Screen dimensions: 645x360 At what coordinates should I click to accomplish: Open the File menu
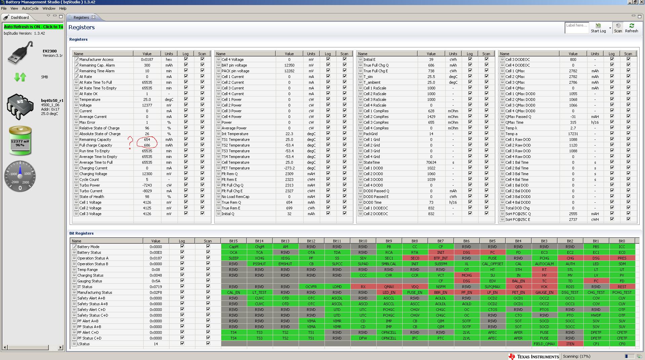point(4,8)
